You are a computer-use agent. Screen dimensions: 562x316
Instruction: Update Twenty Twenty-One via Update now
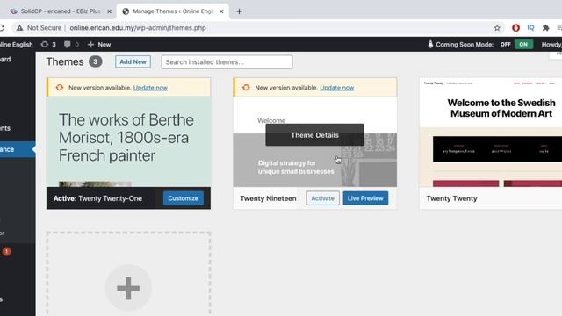point(150,88)
